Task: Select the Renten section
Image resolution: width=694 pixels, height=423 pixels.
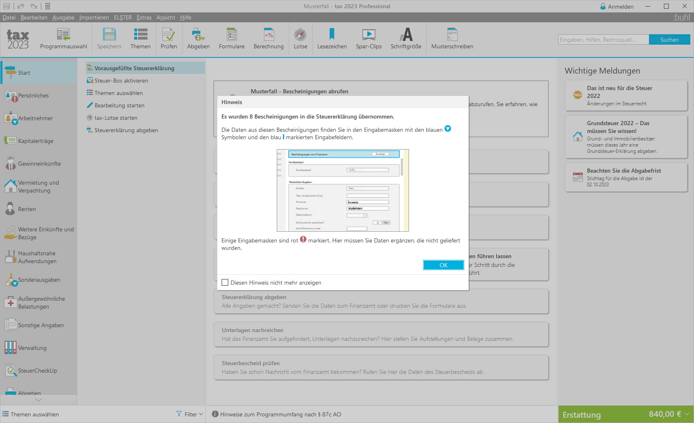Action: (38, 209)
